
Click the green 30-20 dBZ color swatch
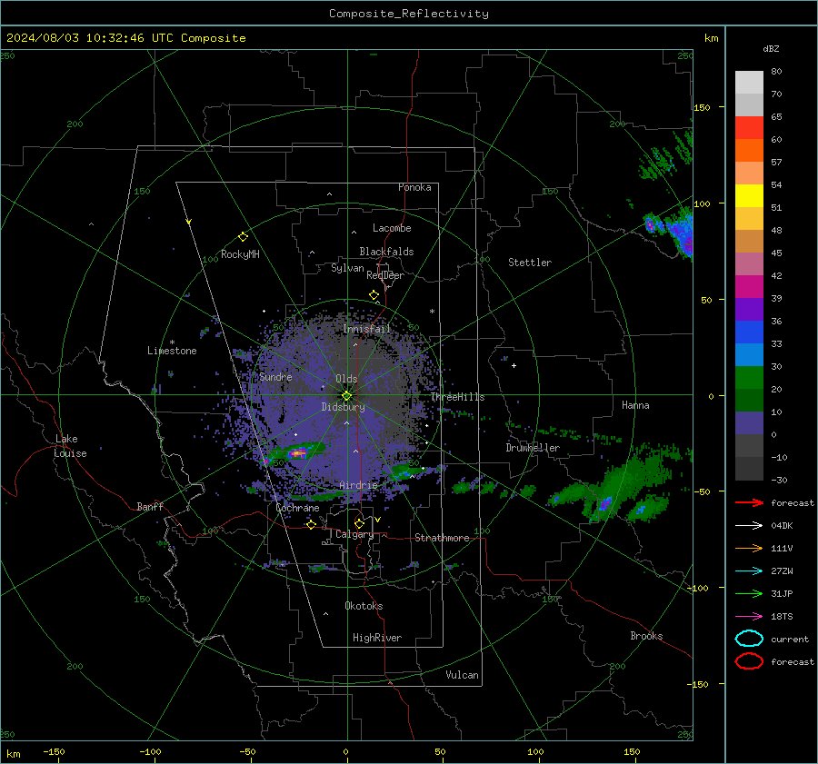click(x=749, y=378)
